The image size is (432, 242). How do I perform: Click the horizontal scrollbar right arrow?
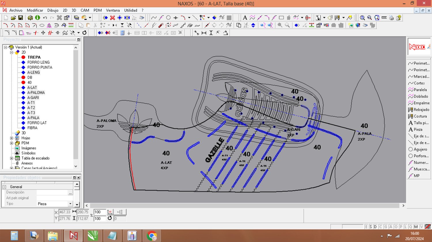(403, 206)
